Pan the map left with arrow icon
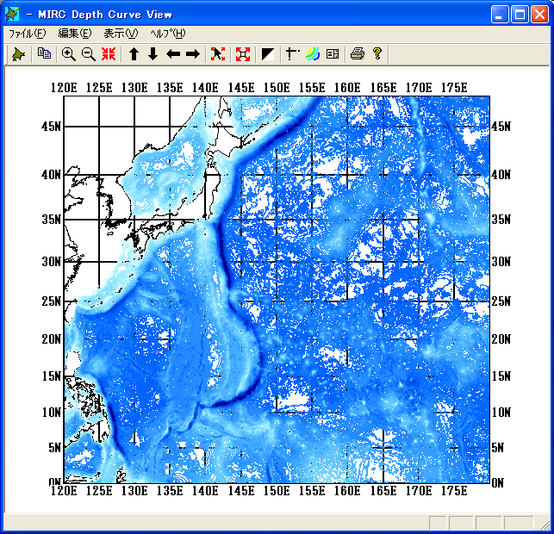 click(172, 54)
